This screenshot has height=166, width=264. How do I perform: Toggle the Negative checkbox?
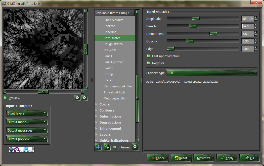pyautogui.click(x=149, y=63)
